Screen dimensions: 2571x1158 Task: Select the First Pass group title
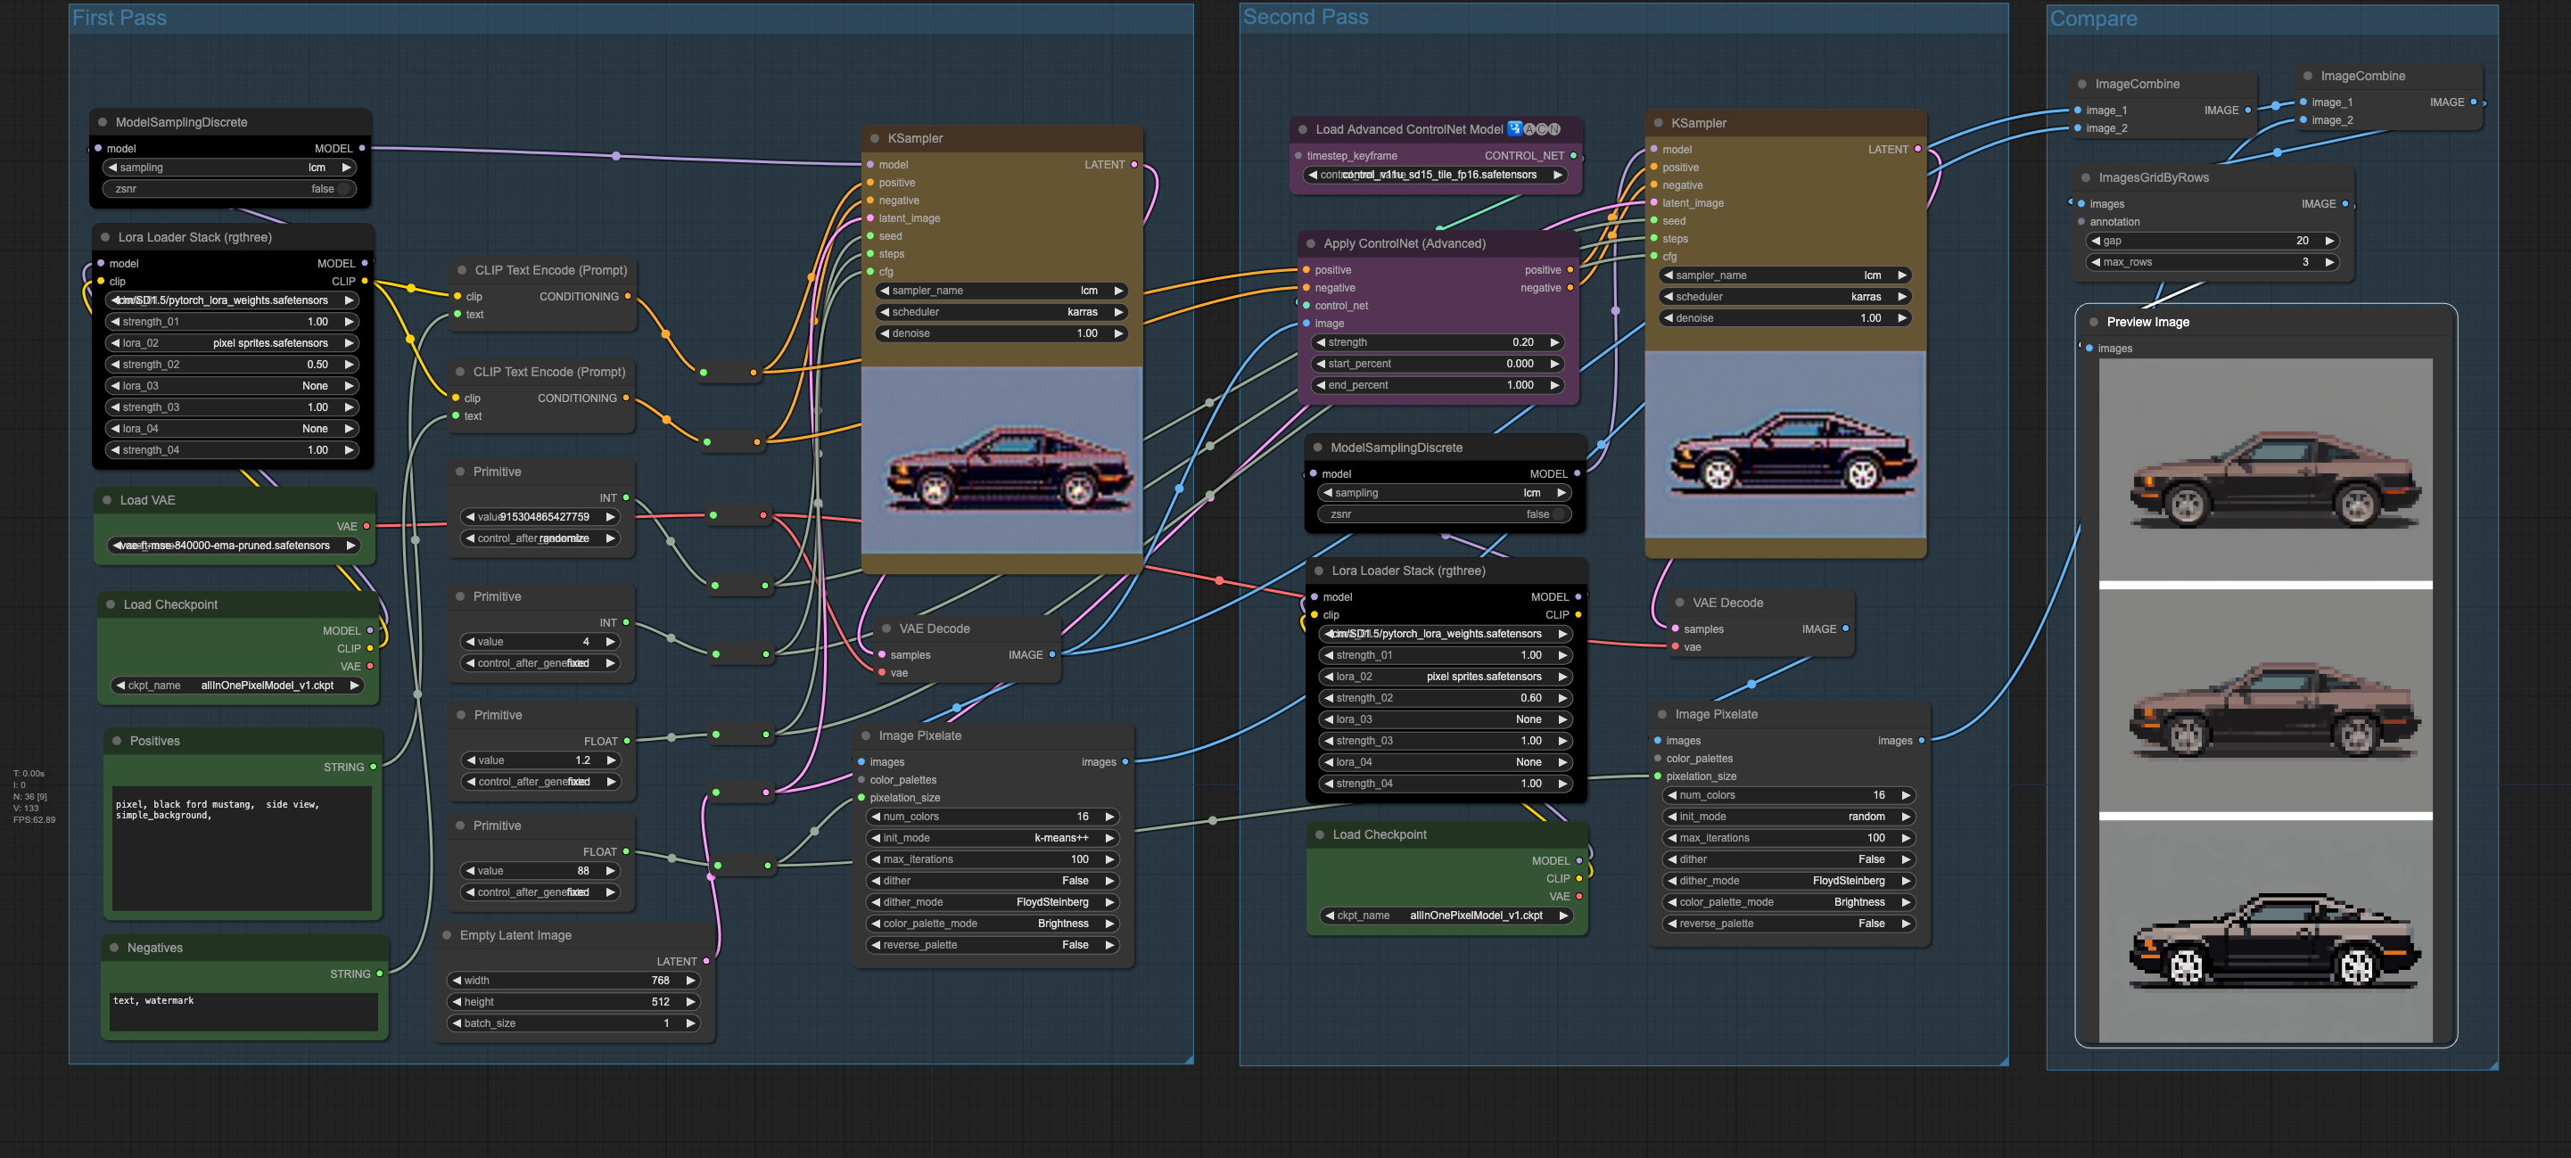point(119,18)
